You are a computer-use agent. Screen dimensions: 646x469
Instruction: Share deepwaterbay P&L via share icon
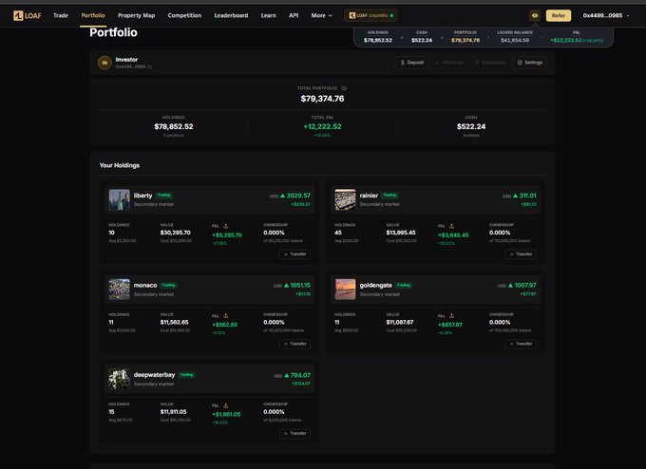point(226,405)
